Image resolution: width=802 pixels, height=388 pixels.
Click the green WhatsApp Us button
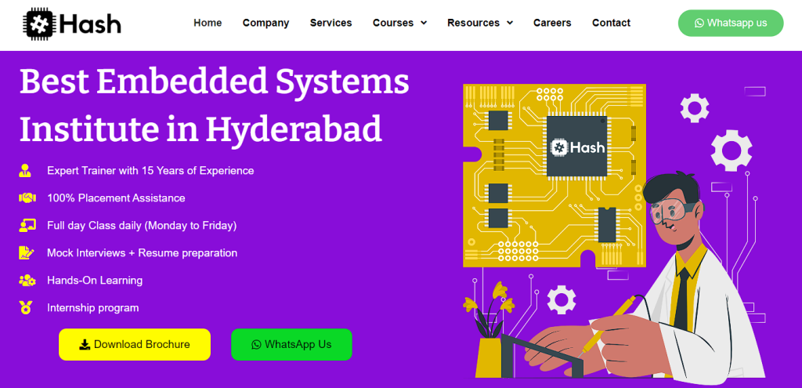(291, 344)
